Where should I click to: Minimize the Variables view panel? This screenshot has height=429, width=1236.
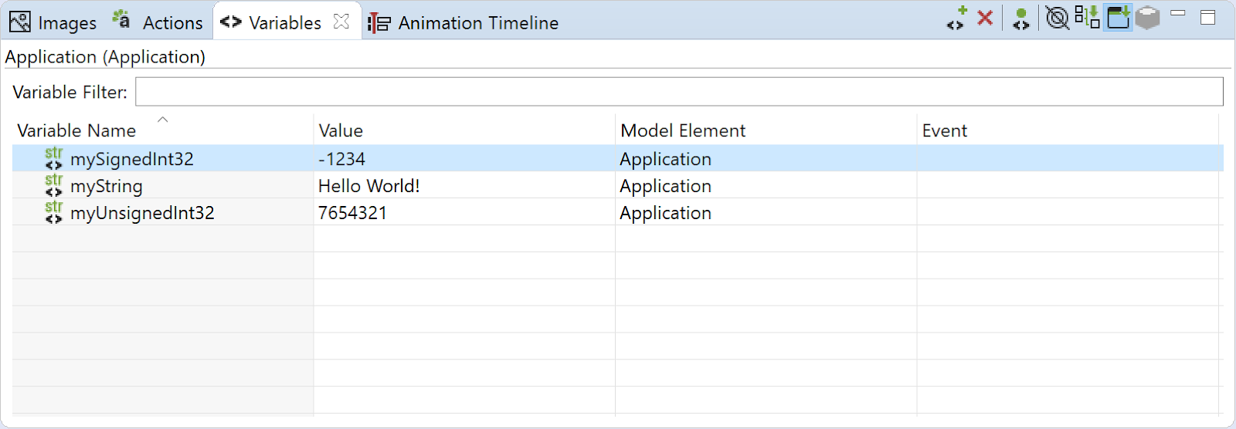pos(1178,13)
